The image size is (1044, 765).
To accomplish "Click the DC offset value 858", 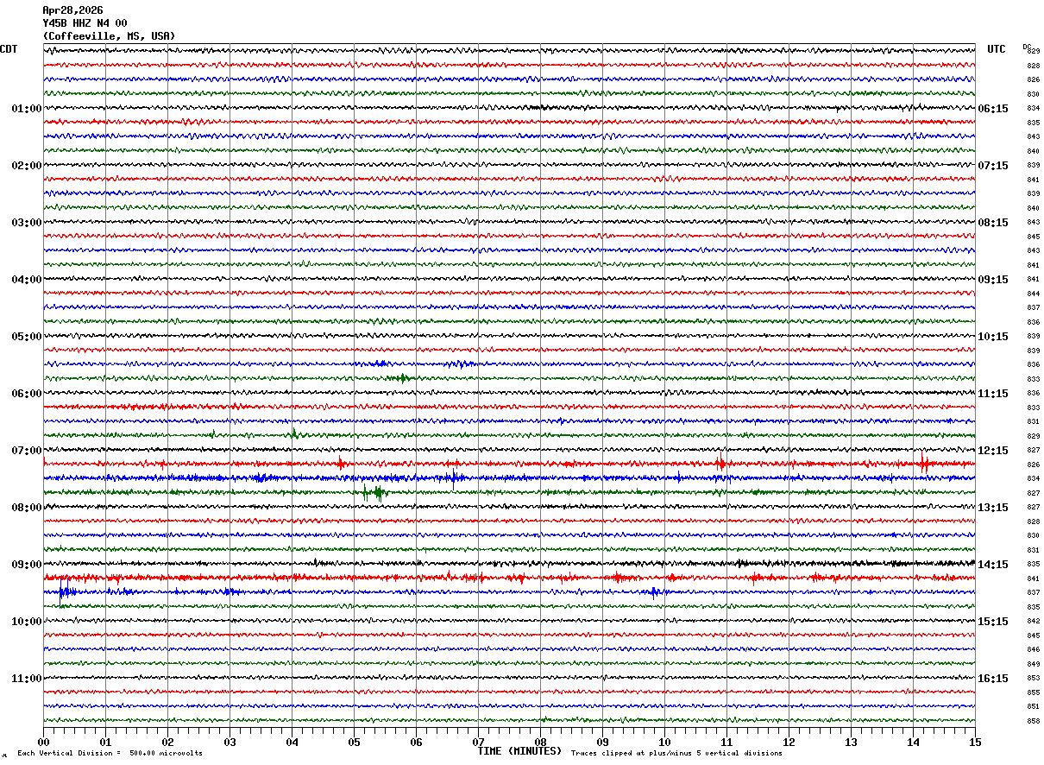I will (1033, 721).
